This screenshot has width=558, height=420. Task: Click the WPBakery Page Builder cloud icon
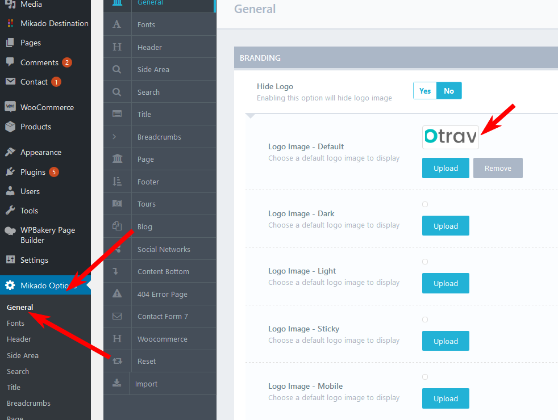click(10, 231)
